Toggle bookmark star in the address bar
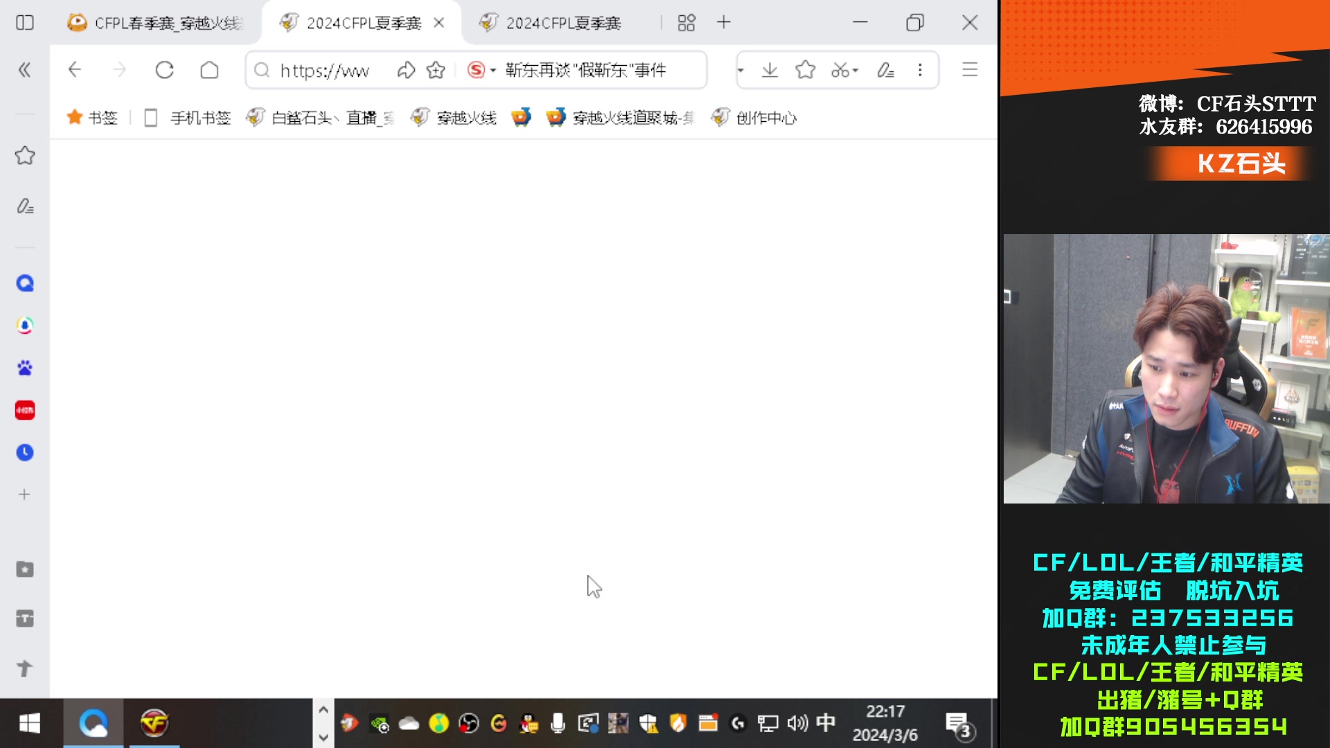1330x748 pixels. pos(435,69)
